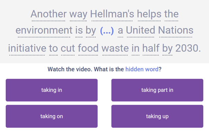Click the hidden word (...) placeholder
The width and height of the screenshot is (209, 138).
pyautogui.click(x=107, y=31)
